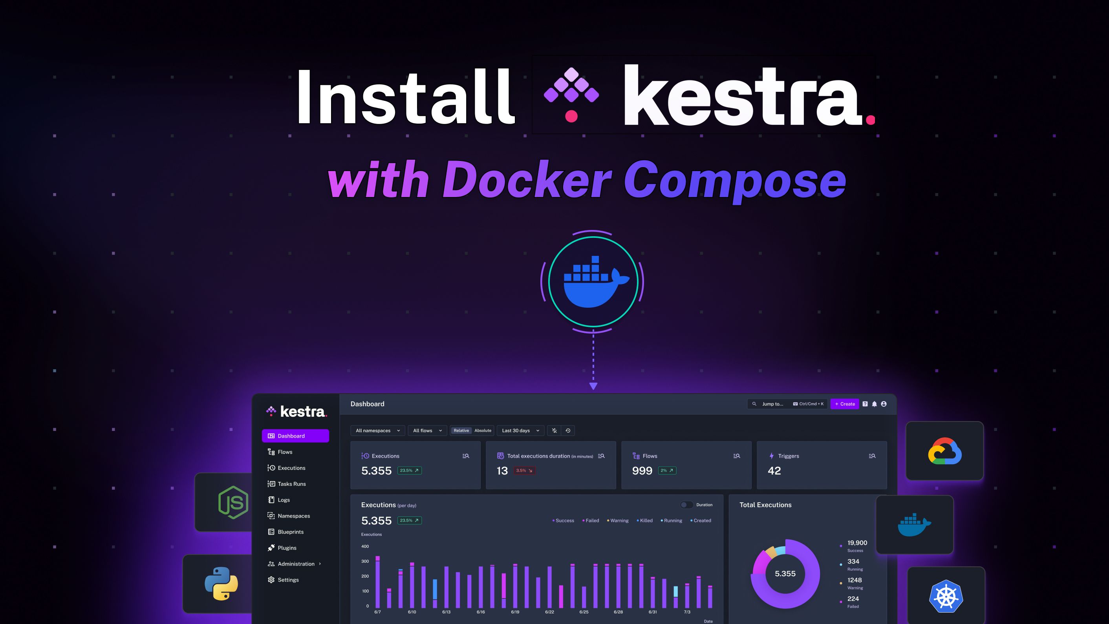Click the Executions card clock icon

pos(365,456)
